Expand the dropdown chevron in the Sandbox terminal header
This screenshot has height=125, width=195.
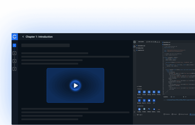click(186, 97)
